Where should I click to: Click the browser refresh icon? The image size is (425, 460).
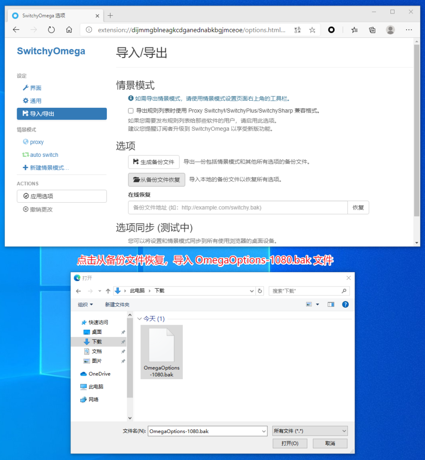51,30
